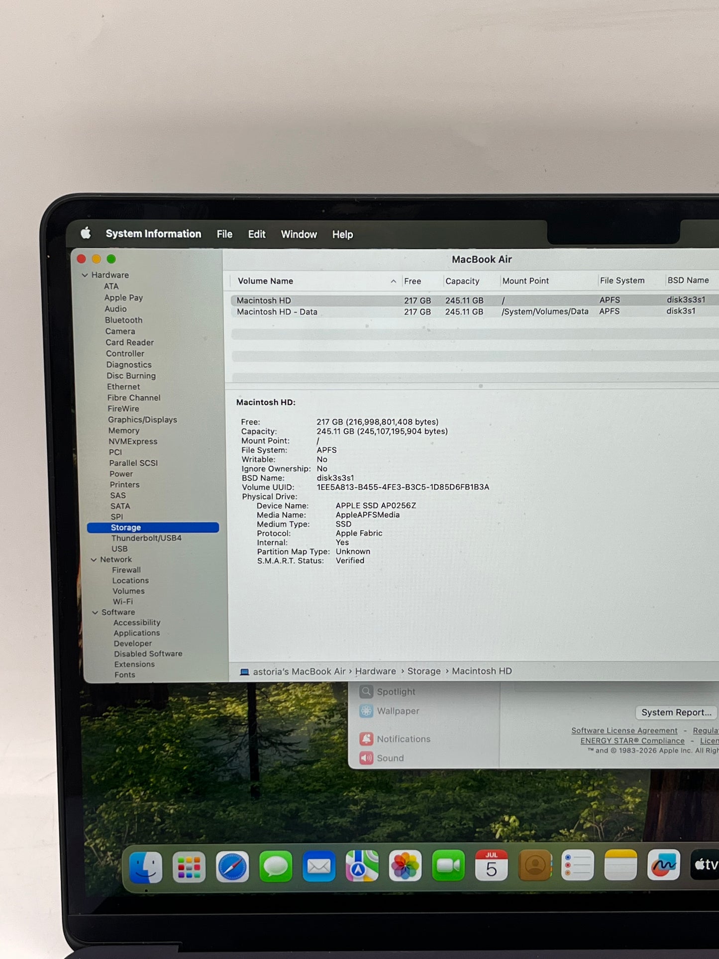
Task: Sort by Mount Point column header
Action: [x=525, y=281]
